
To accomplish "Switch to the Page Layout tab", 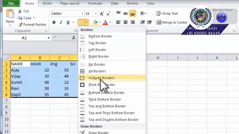I will point(70,3).
